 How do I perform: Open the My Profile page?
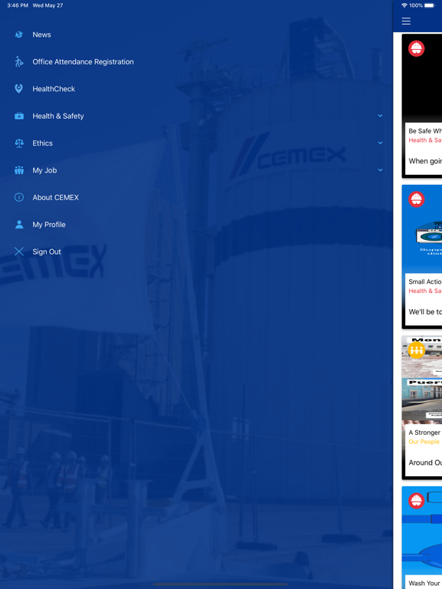click(x=49, y=224)
